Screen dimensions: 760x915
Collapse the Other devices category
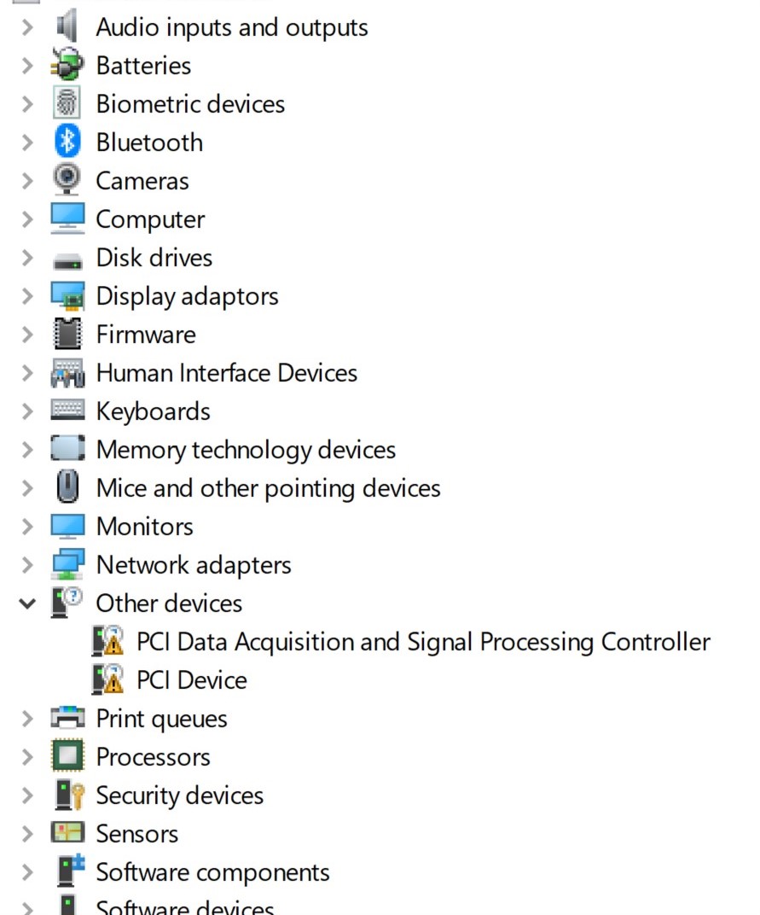pos(27,603)
